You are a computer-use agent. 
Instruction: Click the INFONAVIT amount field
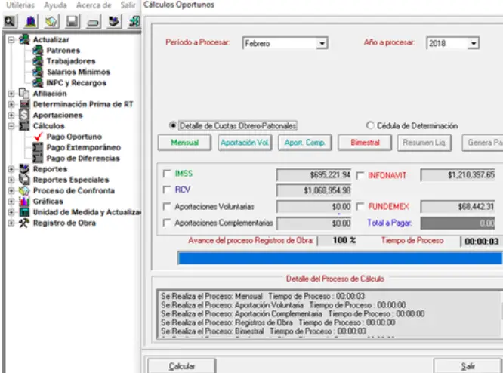pyautogui.click(x=458, y=174)
